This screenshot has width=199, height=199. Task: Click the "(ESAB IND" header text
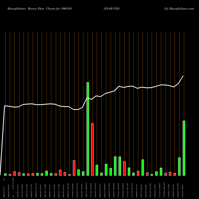pyautogui.click(x=111, y=9)
